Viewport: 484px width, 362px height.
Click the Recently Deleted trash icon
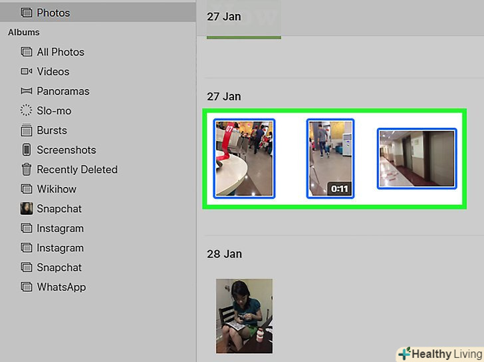coord(27,169)
